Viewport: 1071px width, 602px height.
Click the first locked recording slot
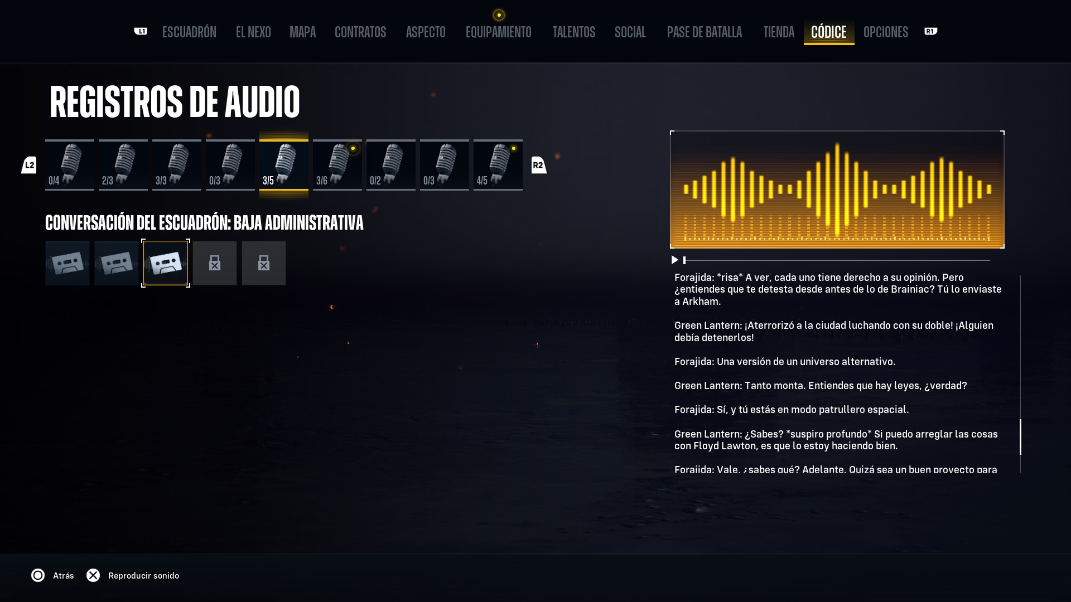click(215, 263)
